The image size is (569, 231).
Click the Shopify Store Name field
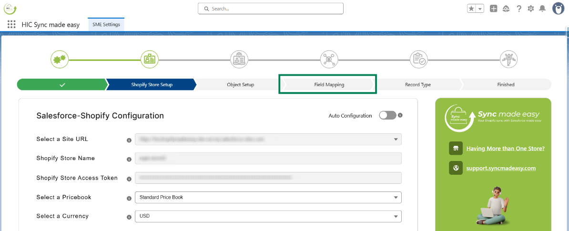coord(268,159)
